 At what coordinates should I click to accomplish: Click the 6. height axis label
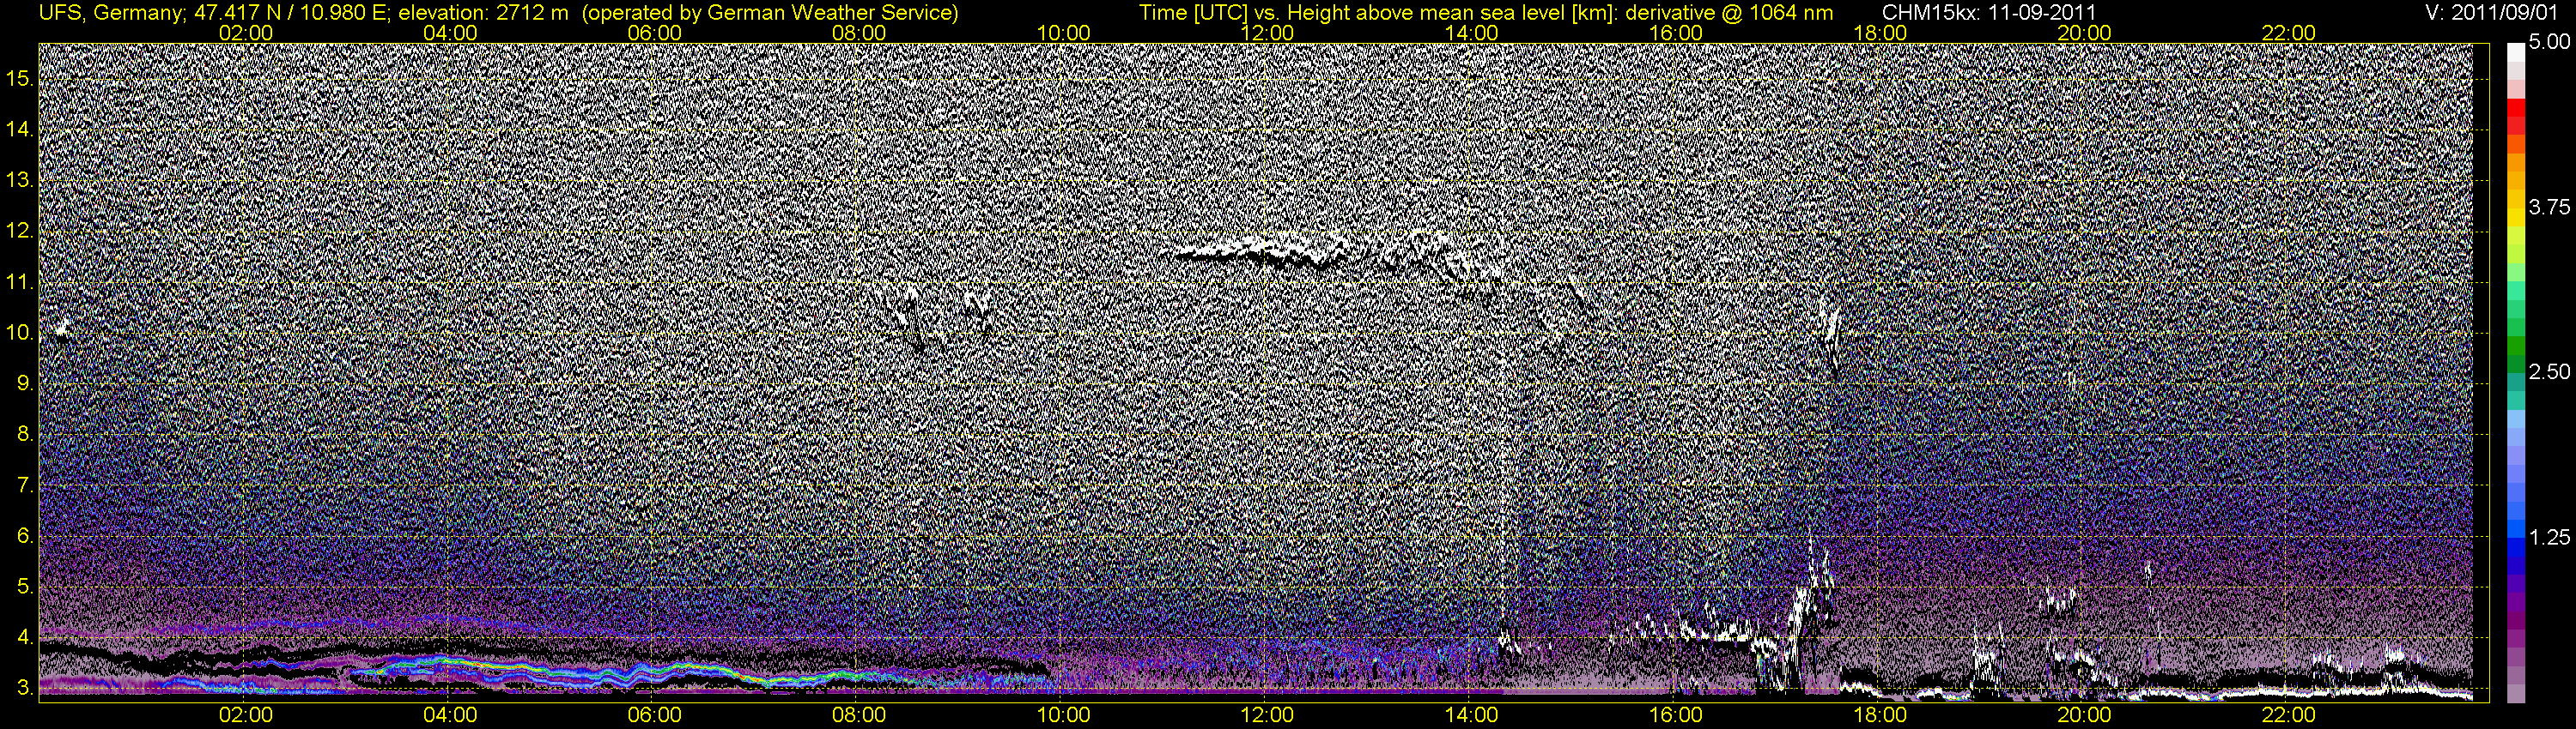(x=25, y=536)
